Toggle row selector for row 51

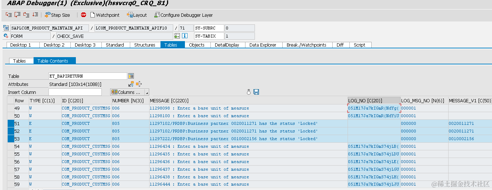point(11,123)
